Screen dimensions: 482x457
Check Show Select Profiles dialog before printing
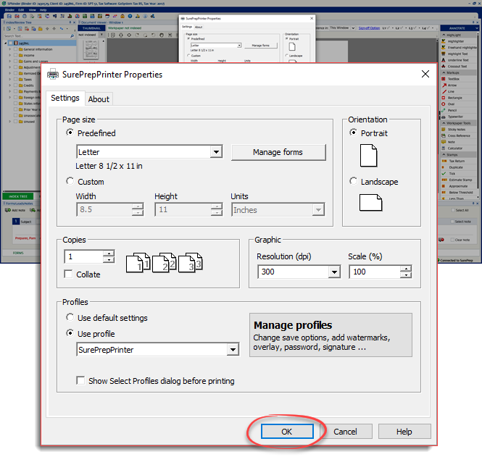pos(81,380)
